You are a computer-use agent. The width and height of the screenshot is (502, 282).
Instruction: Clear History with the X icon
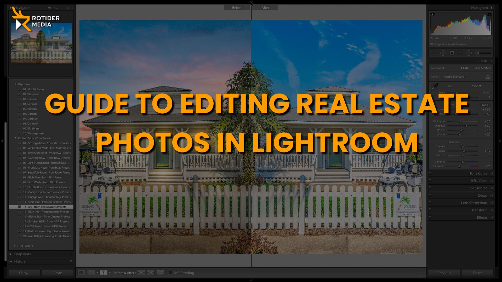pos(71,261)
